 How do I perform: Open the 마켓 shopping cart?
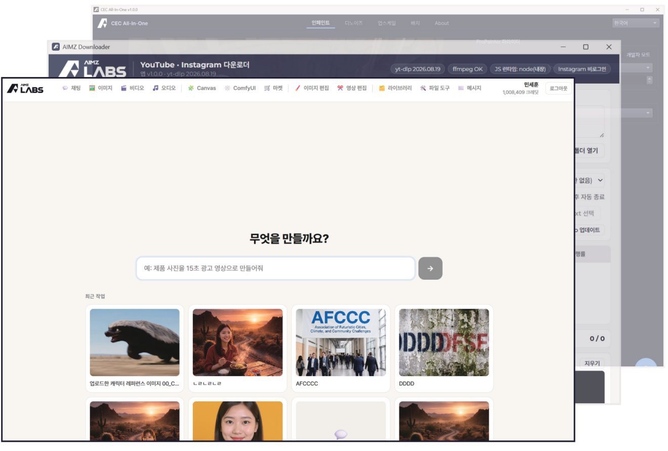(273, 88)
